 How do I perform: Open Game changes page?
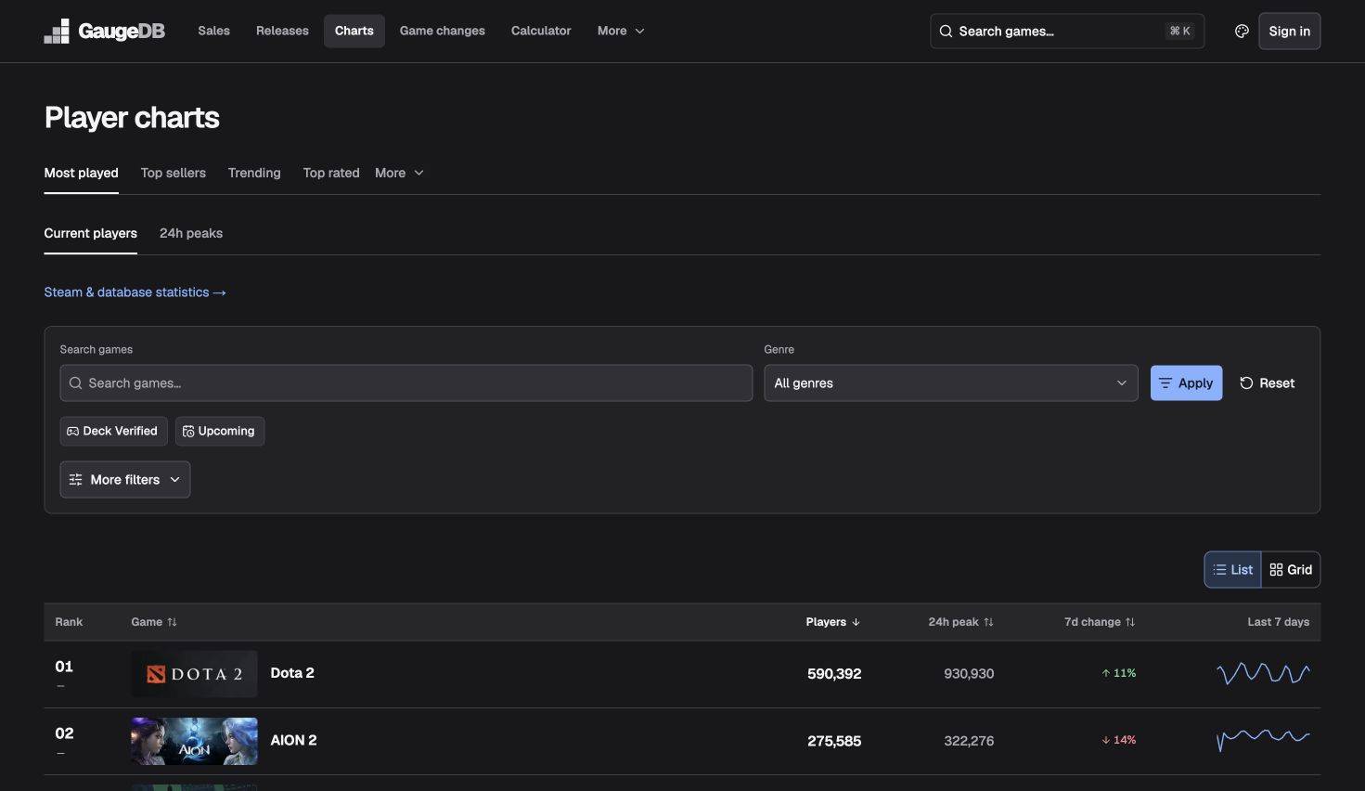(x=443, y=31)
